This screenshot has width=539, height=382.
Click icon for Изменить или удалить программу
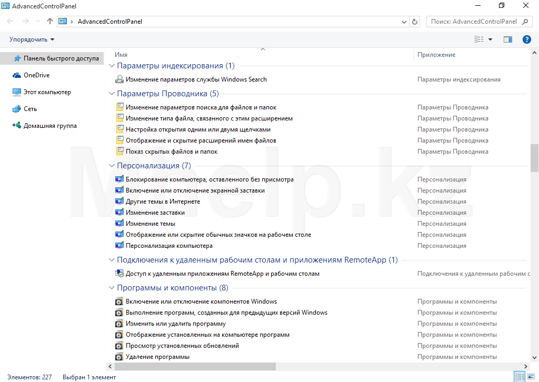(x=119, y=324)
